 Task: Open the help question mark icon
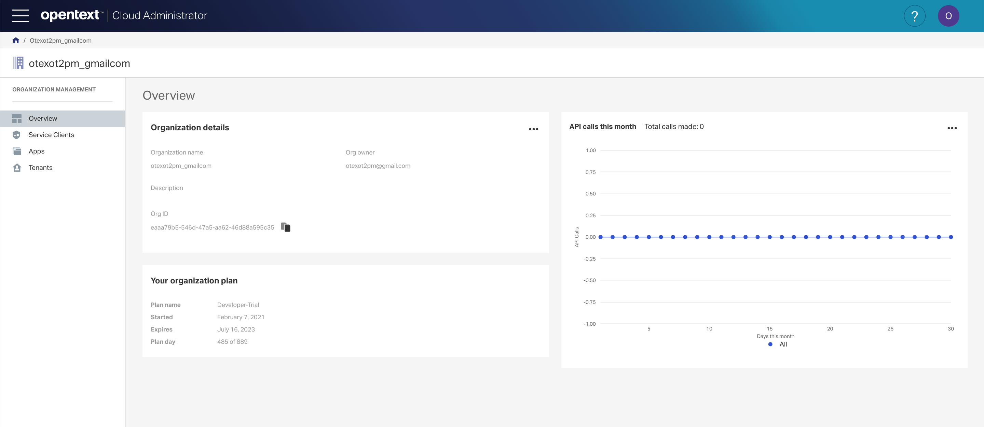click(915, 16)
